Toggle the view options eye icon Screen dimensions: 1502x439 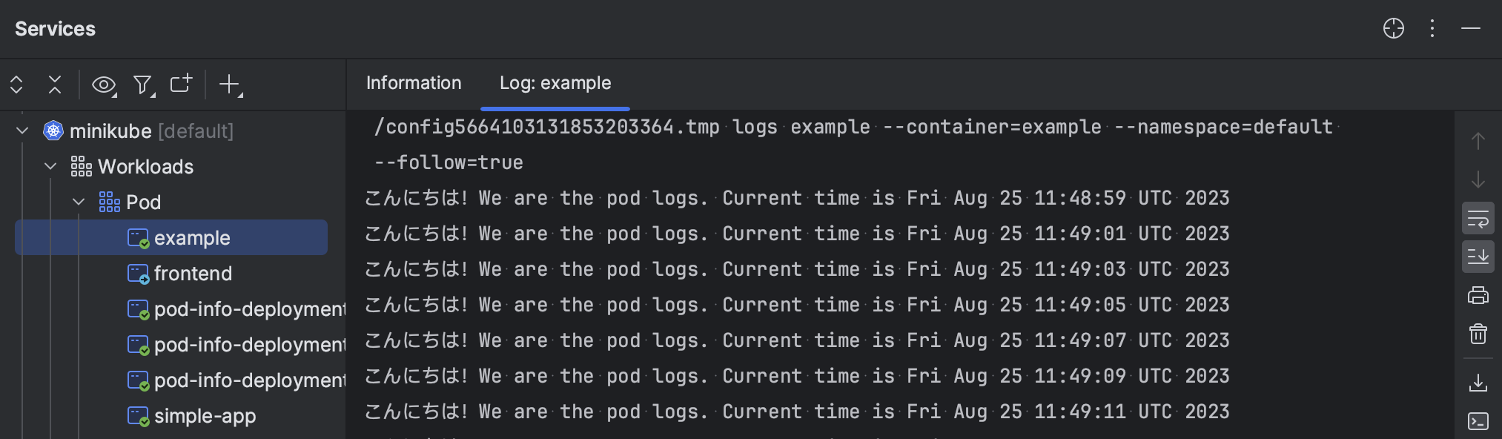click(x=103, y=85)
